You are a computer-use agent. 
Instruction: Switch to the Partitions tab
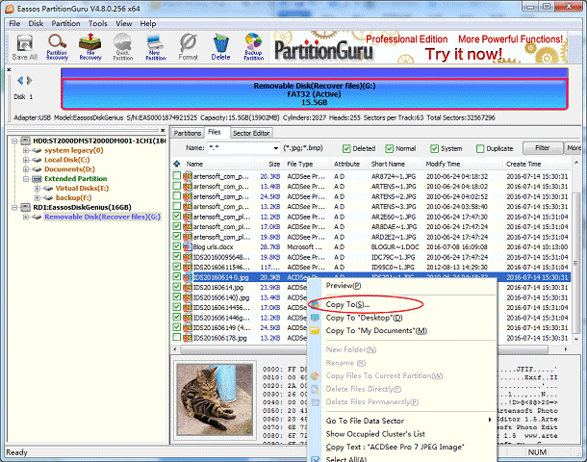coord(188,133)
